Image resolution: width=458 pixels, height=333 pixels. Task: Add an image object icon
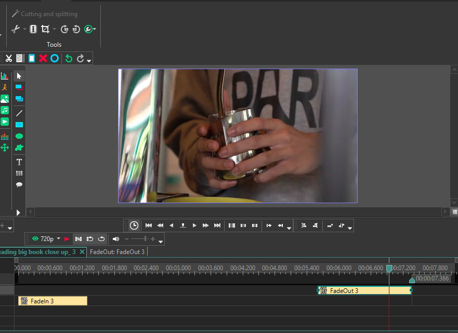pos(5,99)
